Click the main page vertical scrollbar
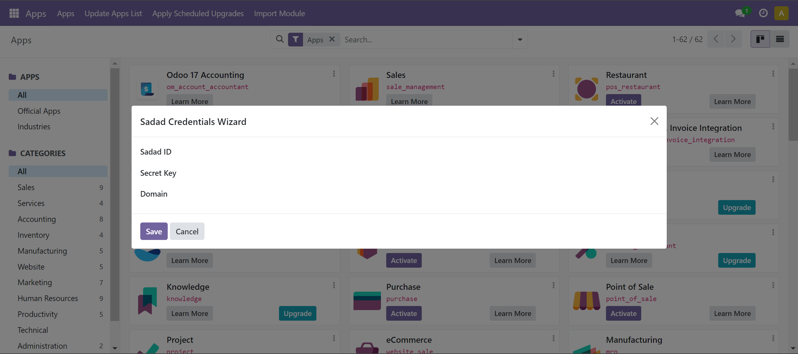Image resolution: width=798 pixels, height=354 pixels. tap(793, 105)
